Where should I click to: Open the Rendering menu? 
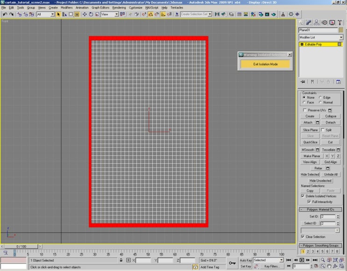point(119,7)
